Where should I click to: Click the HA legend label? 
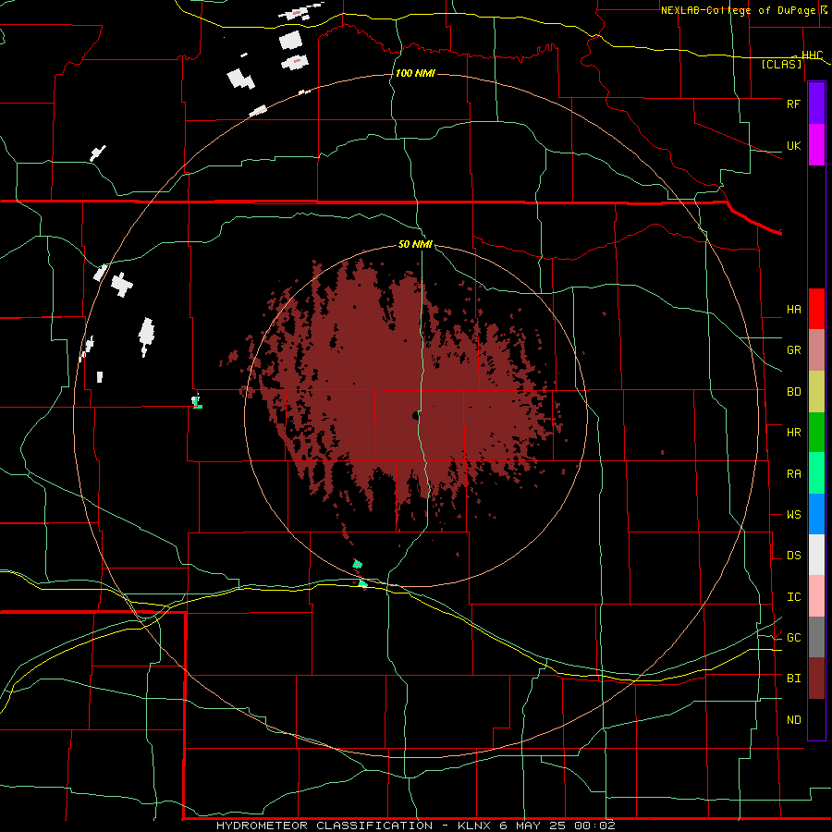[793, 309]
